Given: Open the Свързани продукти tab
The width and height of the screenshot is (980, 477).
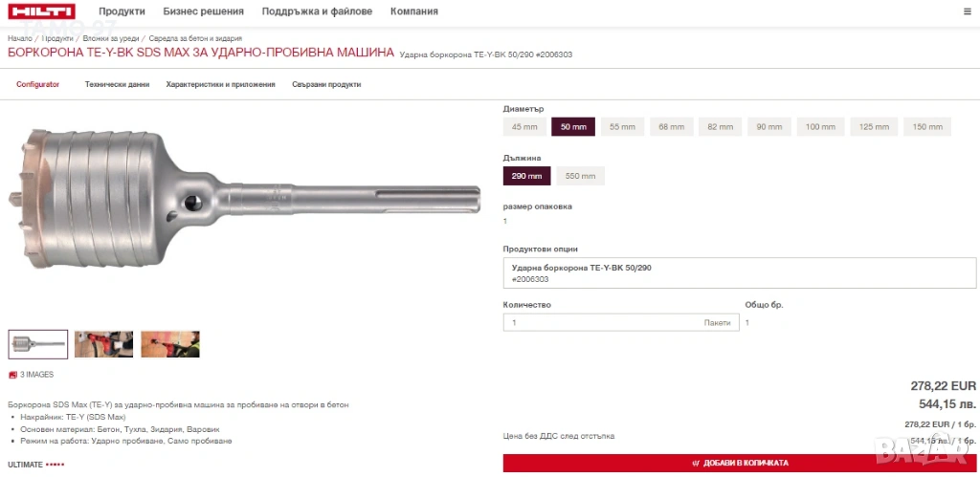Looking at the screenshot, I should click(x=326, y=84).
